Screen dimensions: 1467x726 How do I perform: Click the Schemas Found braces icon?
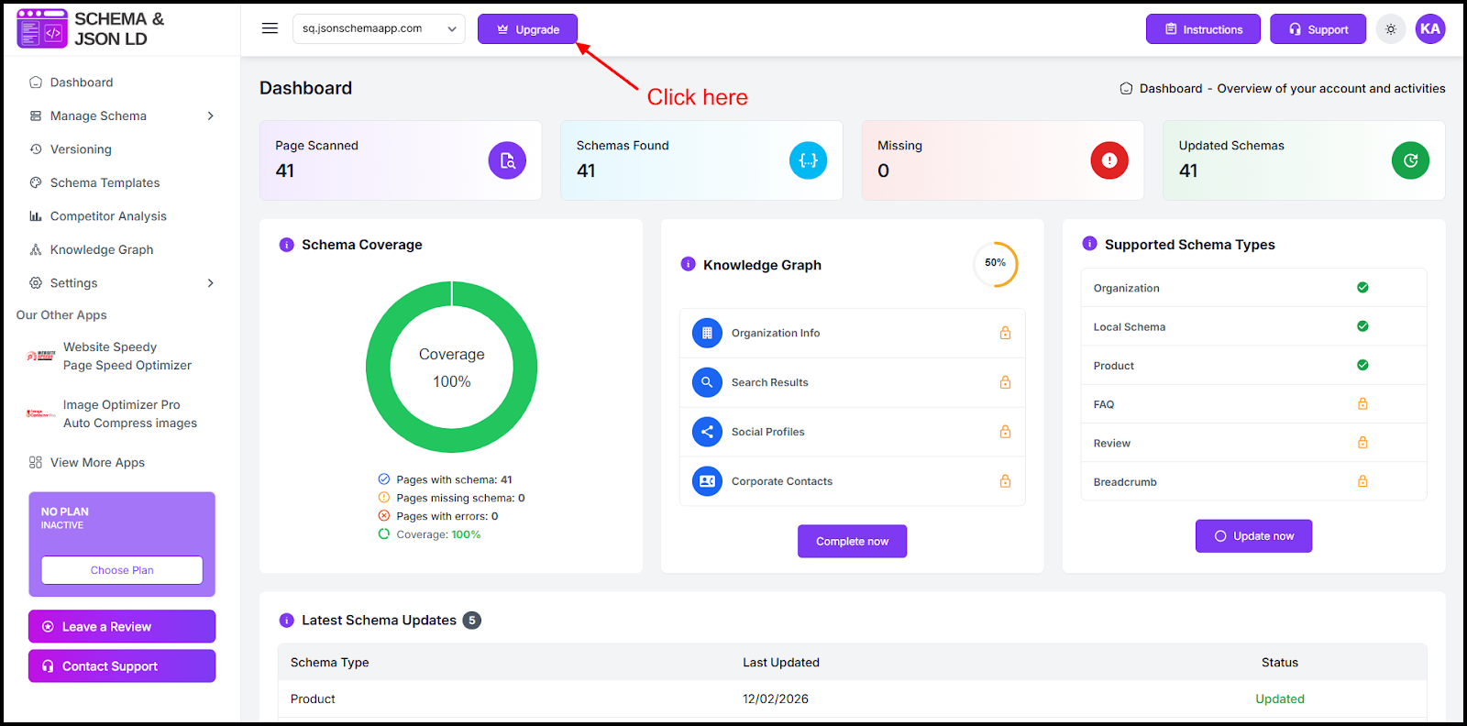(808, 160)
